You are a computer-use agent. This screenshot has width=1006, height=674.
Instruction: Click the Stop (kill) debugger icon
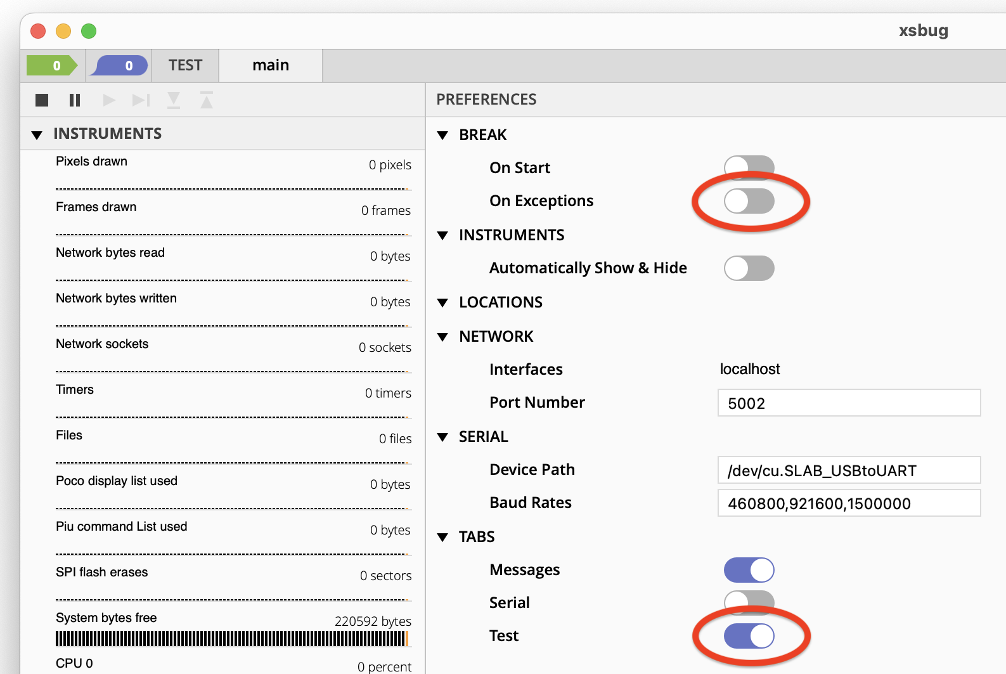pyautogui.click(x=42, y=100)
